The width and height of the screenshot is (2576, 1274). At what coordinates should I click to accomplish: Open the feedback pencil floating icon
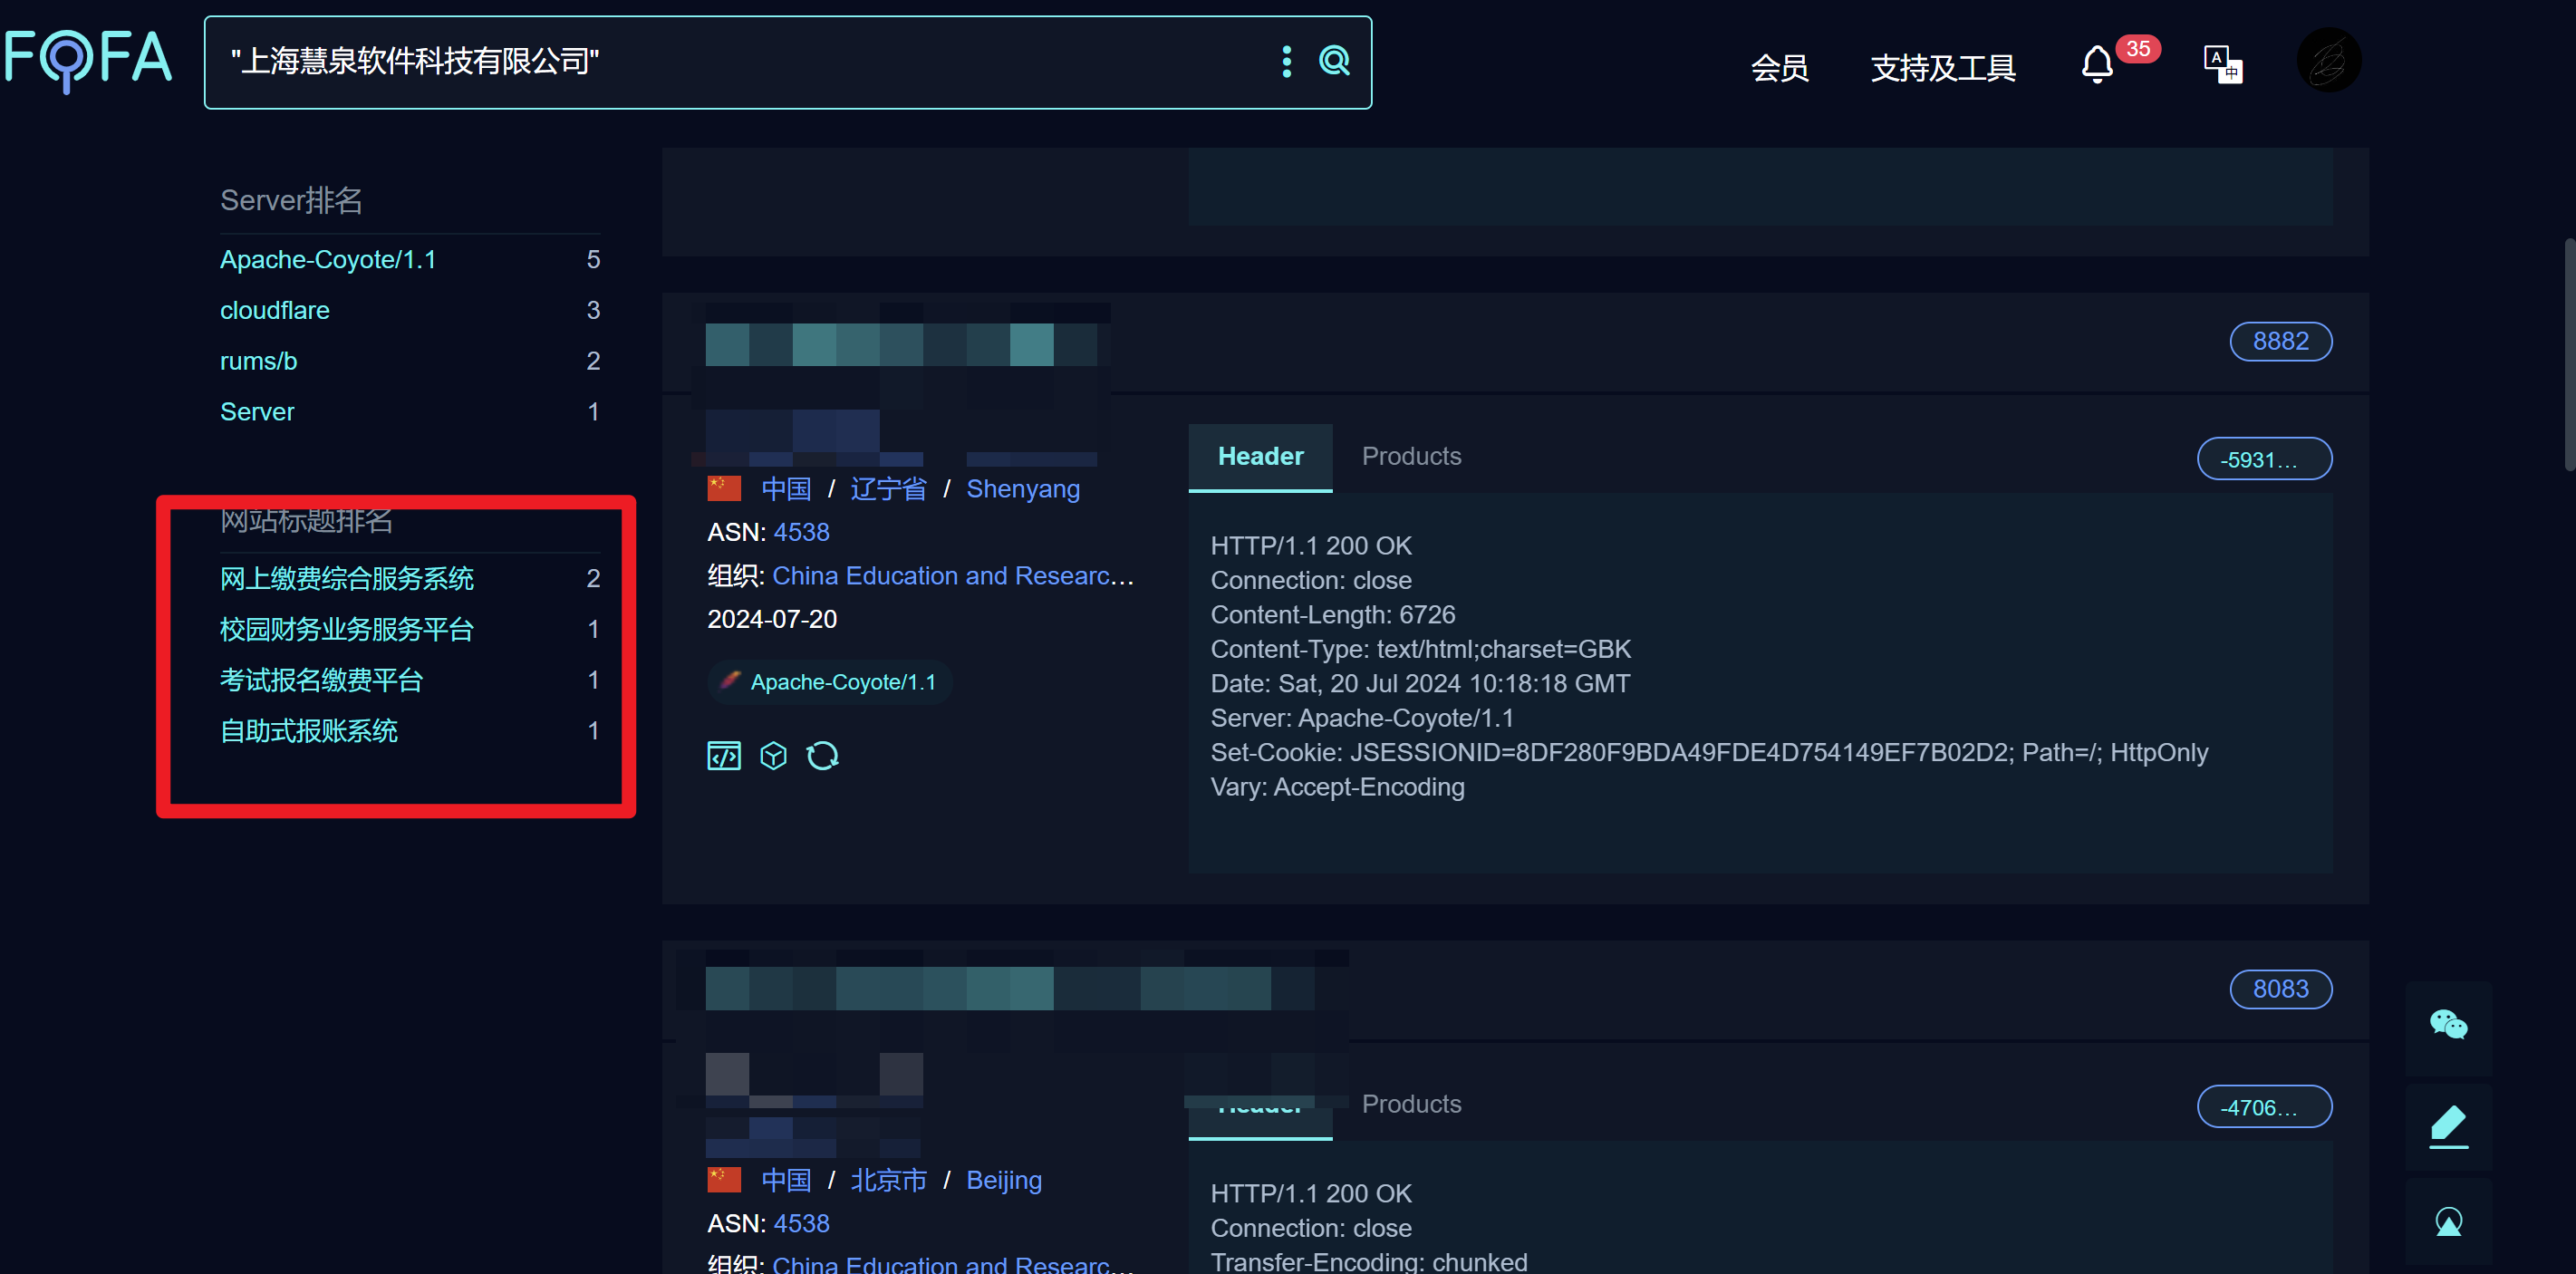click(x=2448, y=1127)
